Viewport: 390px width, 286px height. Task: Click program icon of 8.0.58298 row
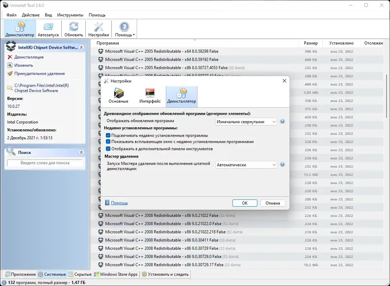click(101, 52)
